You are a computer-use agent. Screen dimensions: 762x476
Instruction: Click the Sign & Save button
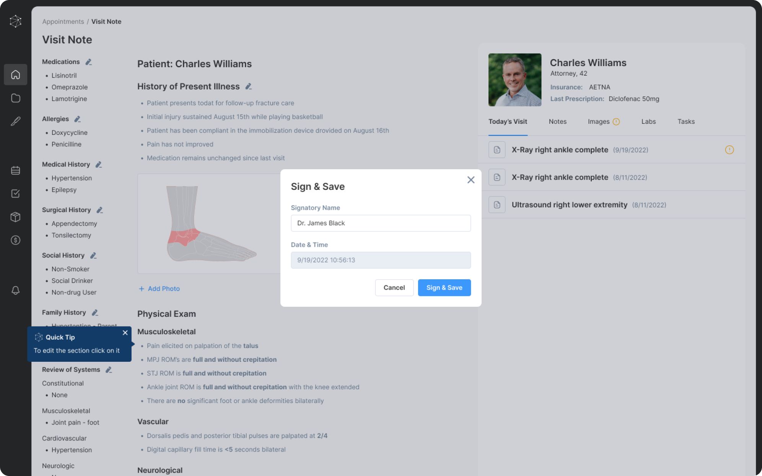[x=444, y=288]
